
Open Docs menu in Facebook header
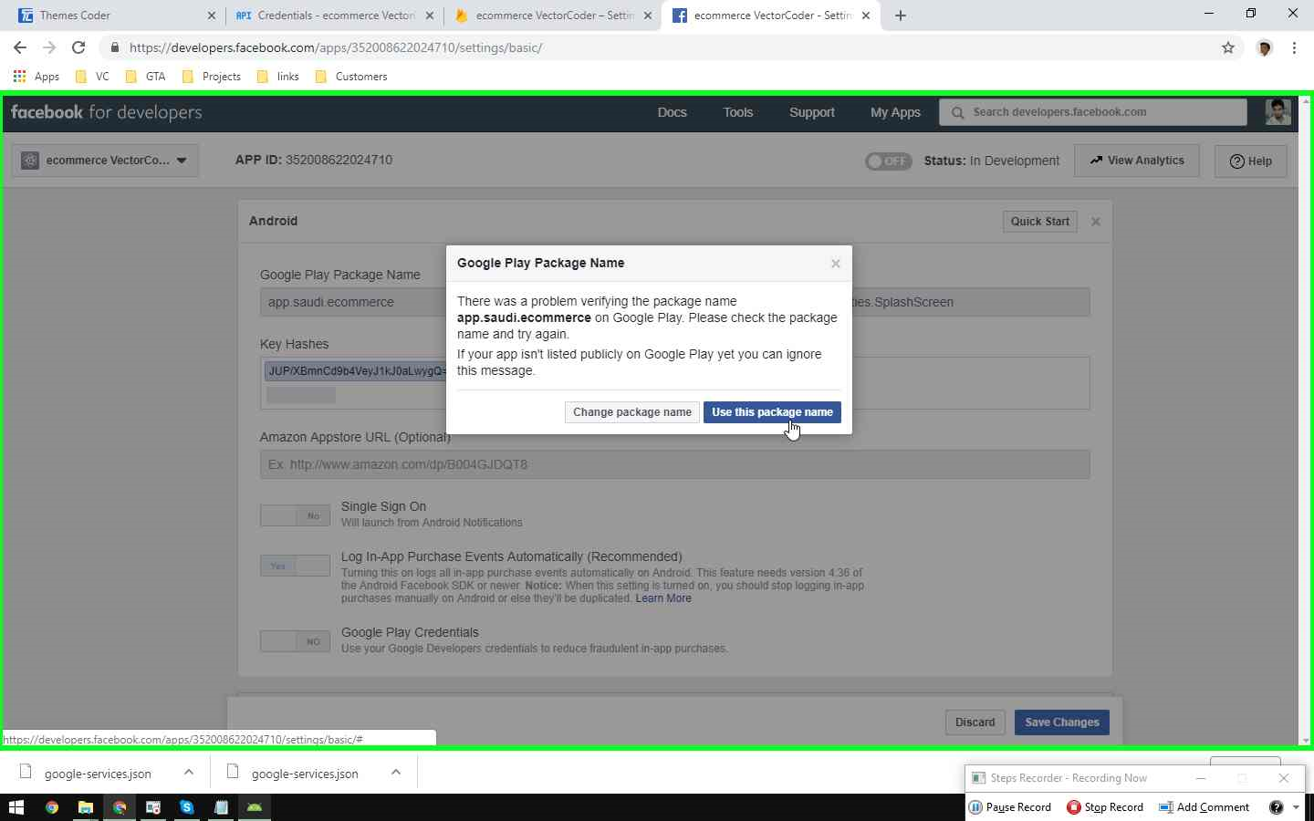pos(673,112)
